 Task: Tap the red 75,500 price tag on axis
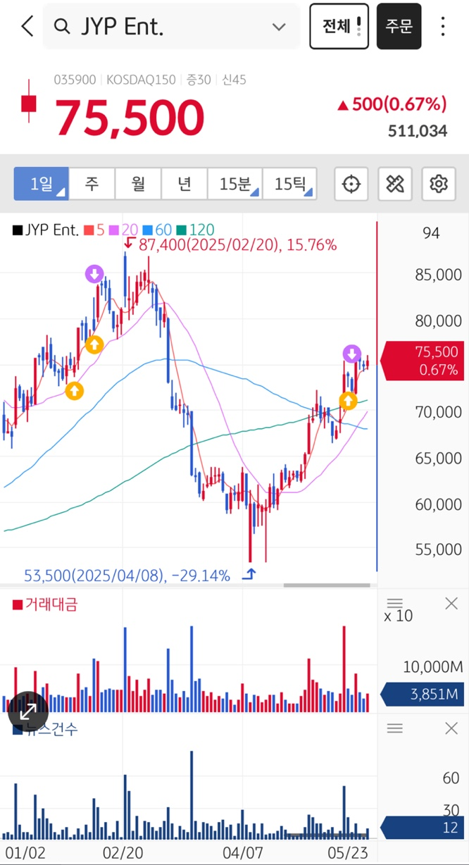pyautogui.click(x=423, y=361)
